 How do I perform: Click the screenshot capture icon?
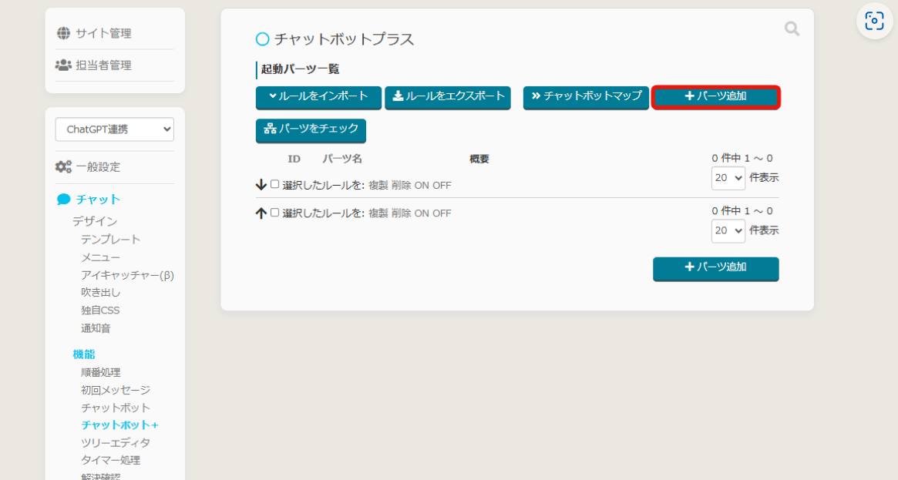pos(874,21)
